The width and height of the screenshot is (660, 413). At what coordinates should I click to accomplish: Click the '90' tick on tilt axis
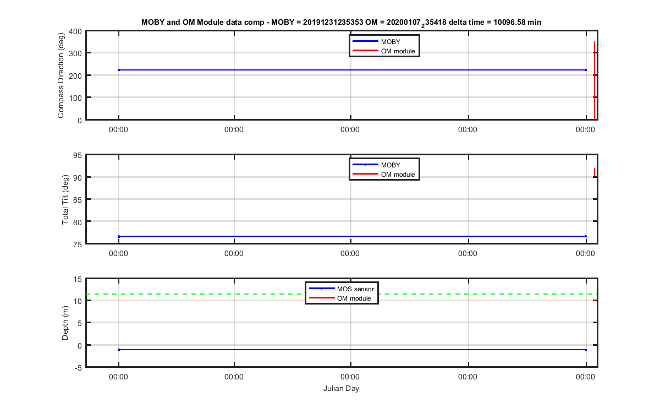(78, 177)
